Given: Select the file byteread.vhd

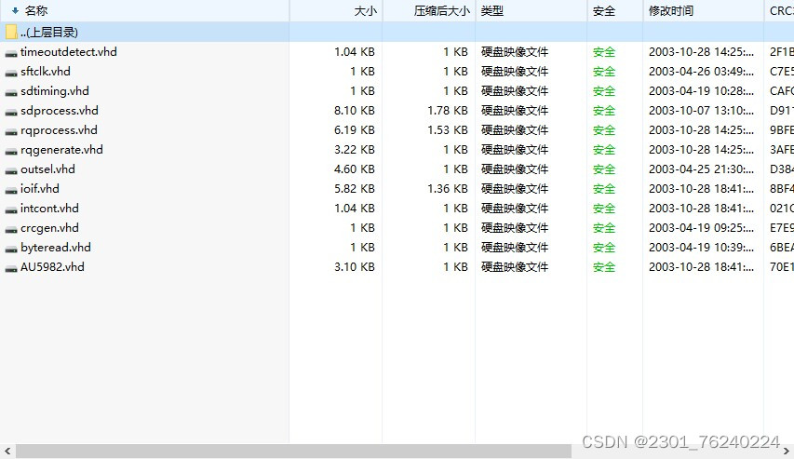Looking at the screenshot, I should (x=56, y=248).
